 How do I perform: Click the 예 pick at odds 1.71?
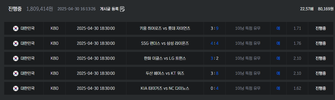[278, 28]
